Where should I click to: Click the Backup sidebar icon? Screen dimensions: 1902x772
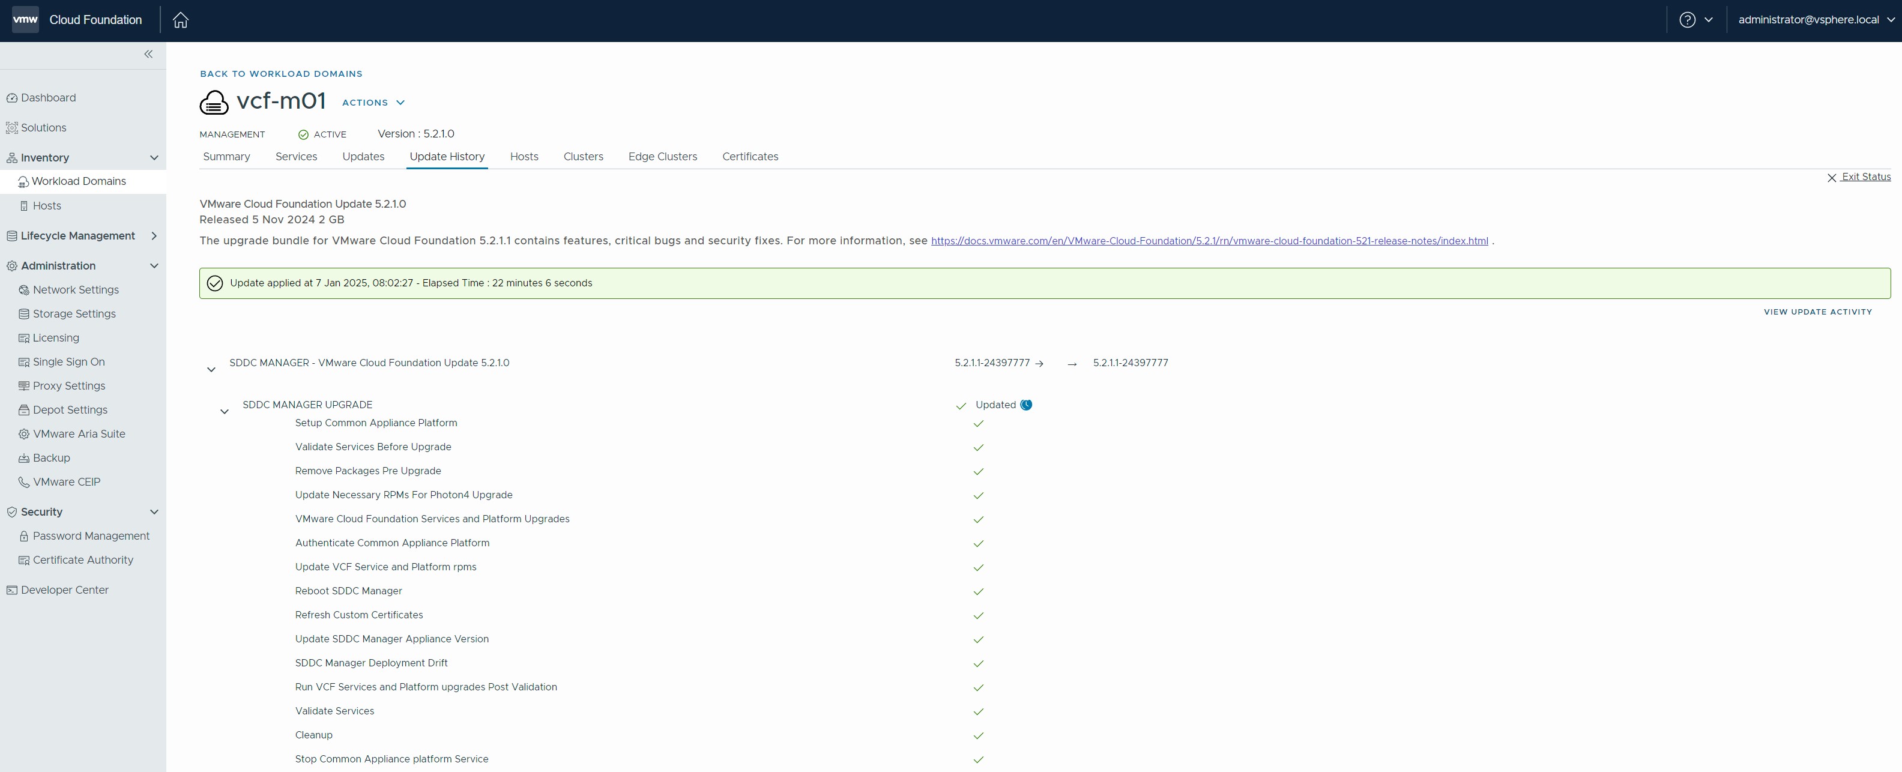click(x=23, y=458)
